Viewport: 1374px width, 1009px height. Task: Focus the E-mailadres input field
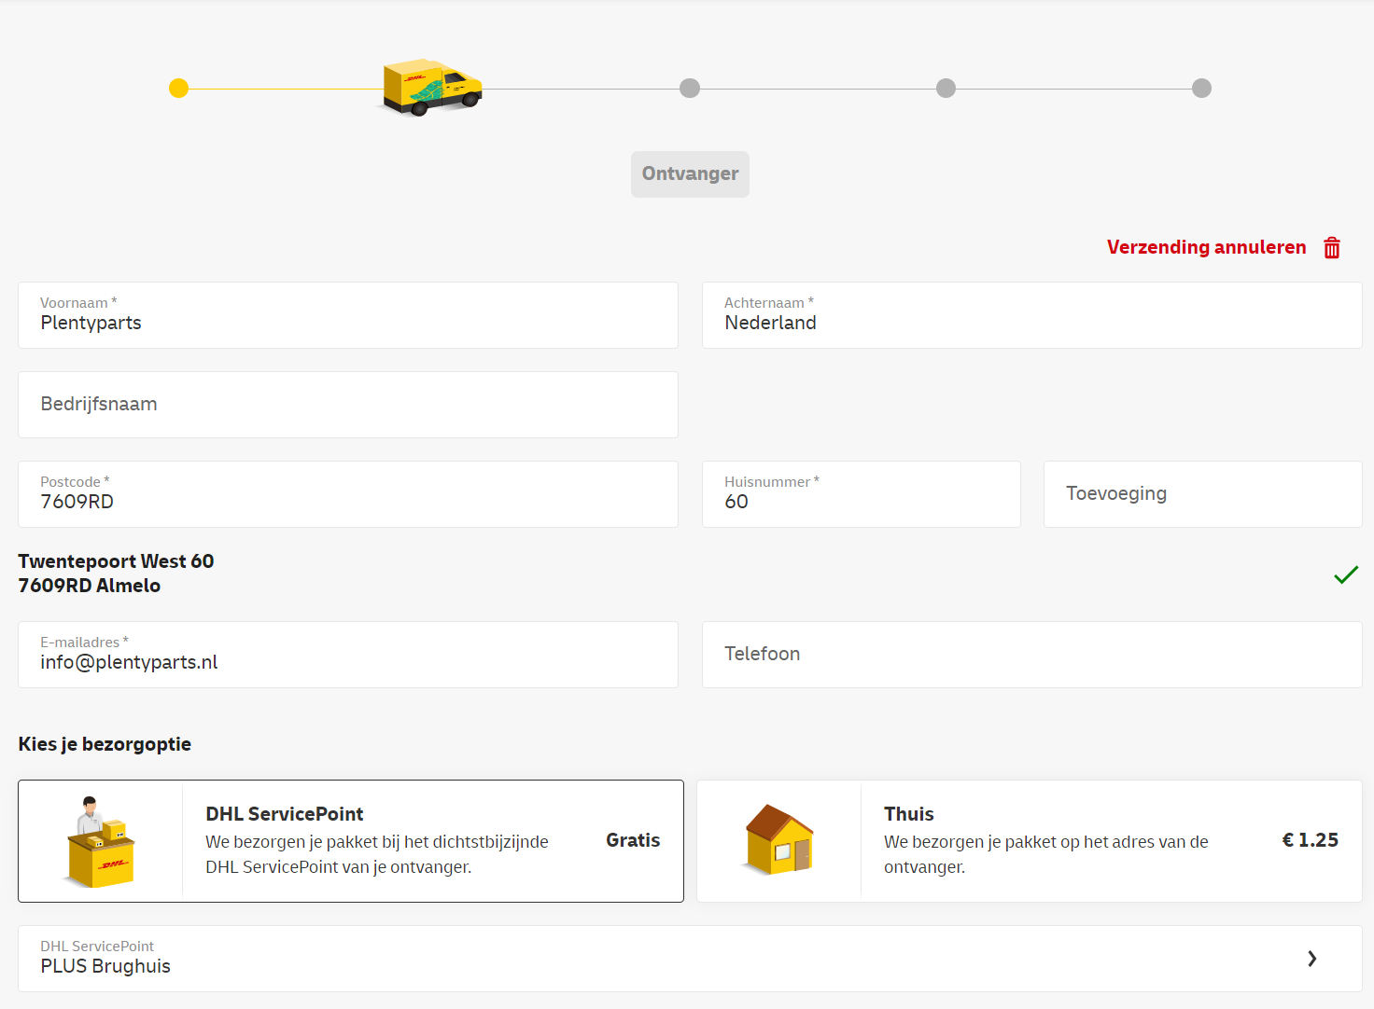(x=348, y=655)
